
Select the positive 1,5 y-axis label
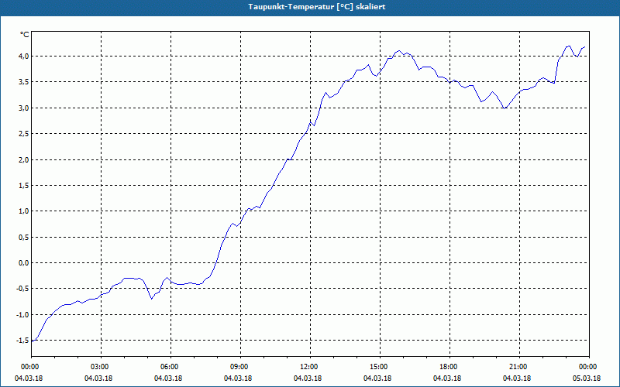click(24, 186)
